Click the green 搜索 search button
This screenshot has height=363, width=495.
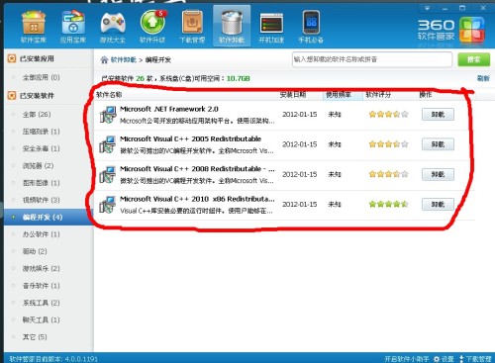(474, 59)
